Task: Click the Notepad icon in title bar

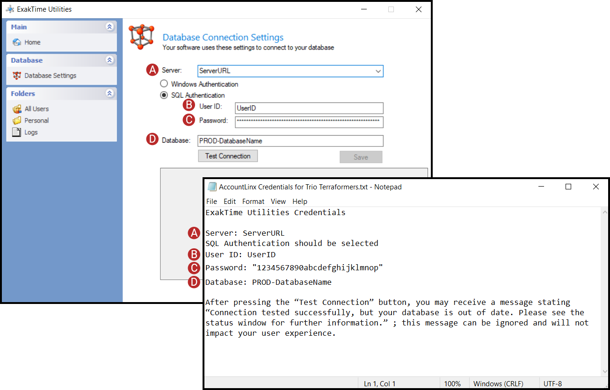Action: 212,187
